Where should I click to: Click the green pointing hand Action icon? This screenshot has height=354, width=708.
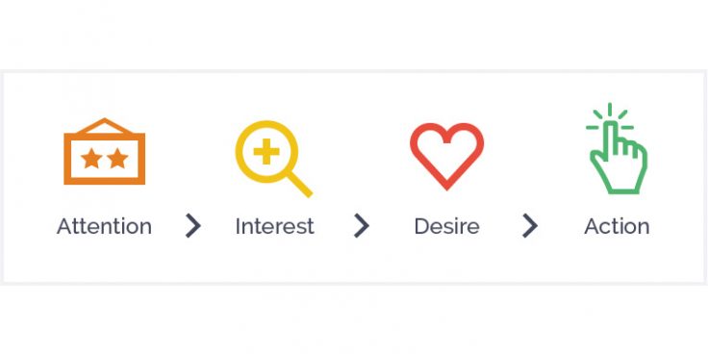(x=617, y=149)
